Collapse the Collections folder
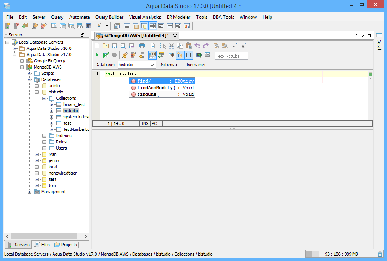Screen dimensions: 387x261 44,99
